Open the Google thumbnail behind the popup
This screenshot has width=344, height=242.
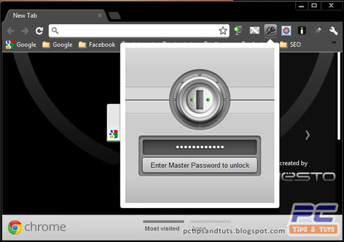pos(114,123)
